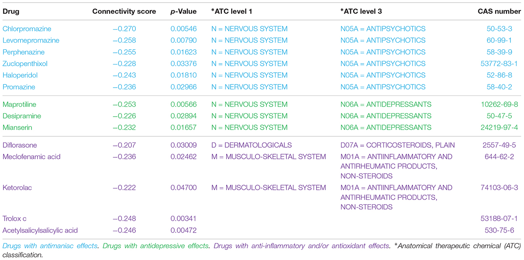Click D = DERMATOLOGICALS cell
This screenshot has height=260, width=524.
click(252, 145)
